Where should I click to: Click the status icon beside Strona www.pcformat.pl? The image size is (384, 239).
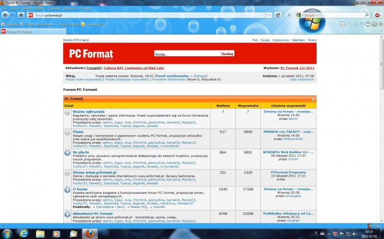(68, 173)
